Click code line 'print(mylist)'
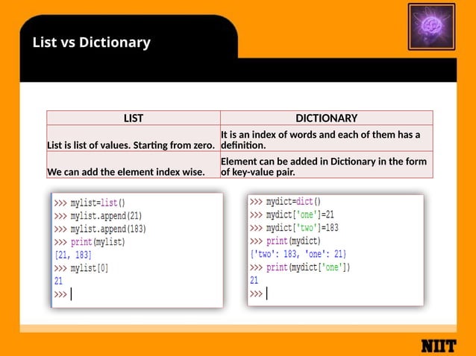 click(x=90, y=242)
